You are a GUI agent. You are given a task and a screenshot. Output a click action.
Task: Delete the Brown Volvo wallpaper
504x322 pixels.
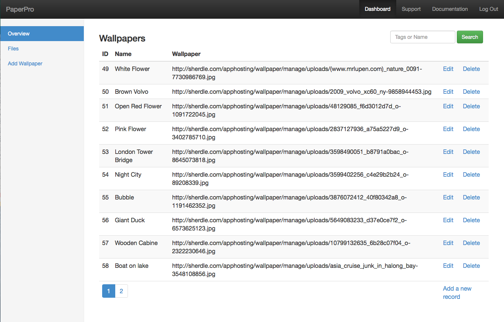pos(471,92)
